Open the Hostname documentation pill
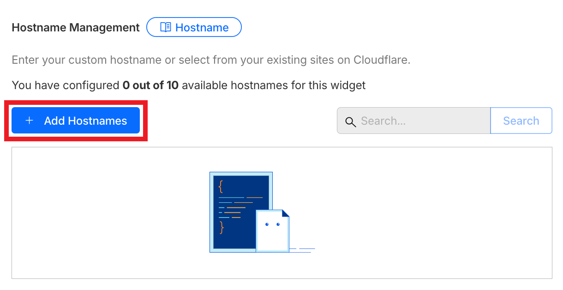Screen dimensions: 563x290 coord(194,27)
